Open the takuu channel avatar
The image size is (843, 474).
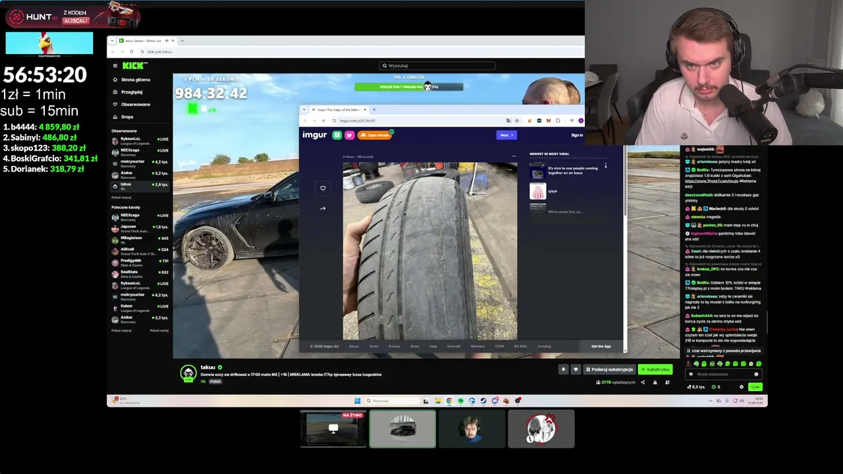click(189, 373)
